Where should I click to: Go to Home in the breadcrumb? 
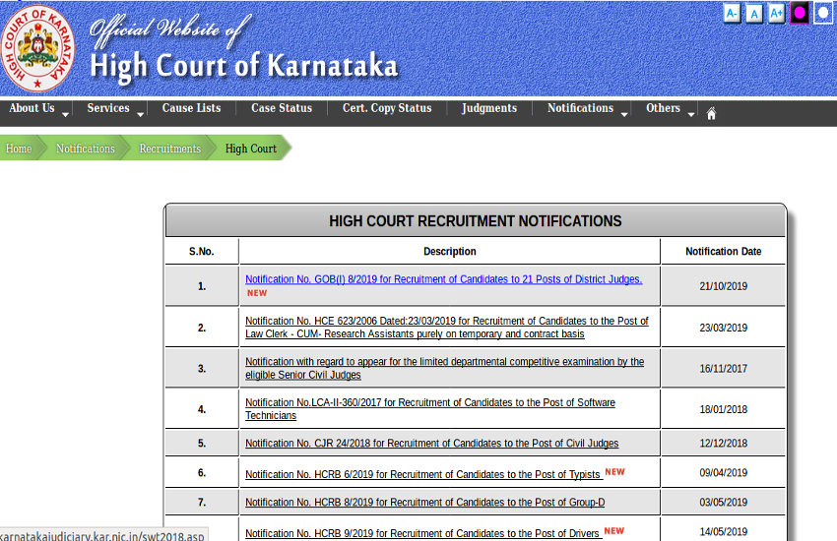(x=19, y=149)
